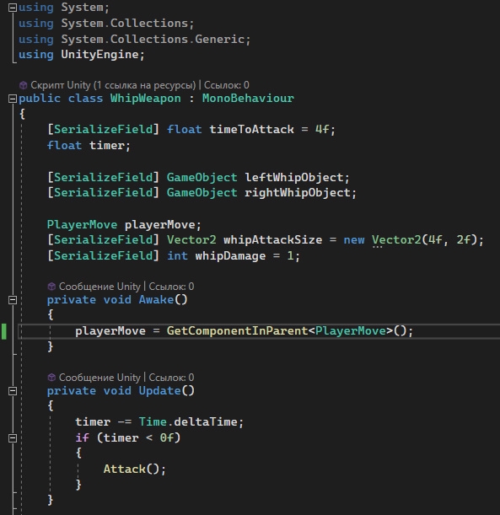The height and width of the screenshot is (515, 500).
Task: Click the Unity script icon above the class
Action: (23, 85)
